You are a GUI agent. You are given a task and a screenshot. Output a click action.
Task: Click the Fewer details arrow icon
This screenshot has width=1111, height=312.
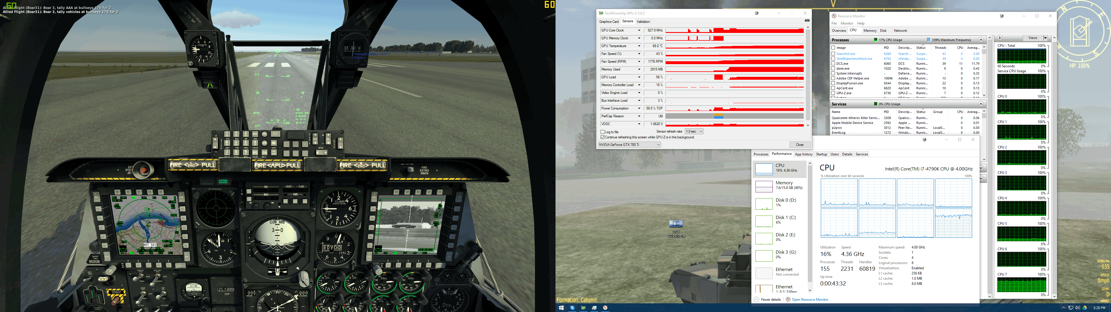tap(757, 299)
